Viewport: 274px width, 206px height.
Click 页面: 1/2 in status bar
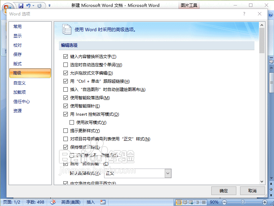12,202
